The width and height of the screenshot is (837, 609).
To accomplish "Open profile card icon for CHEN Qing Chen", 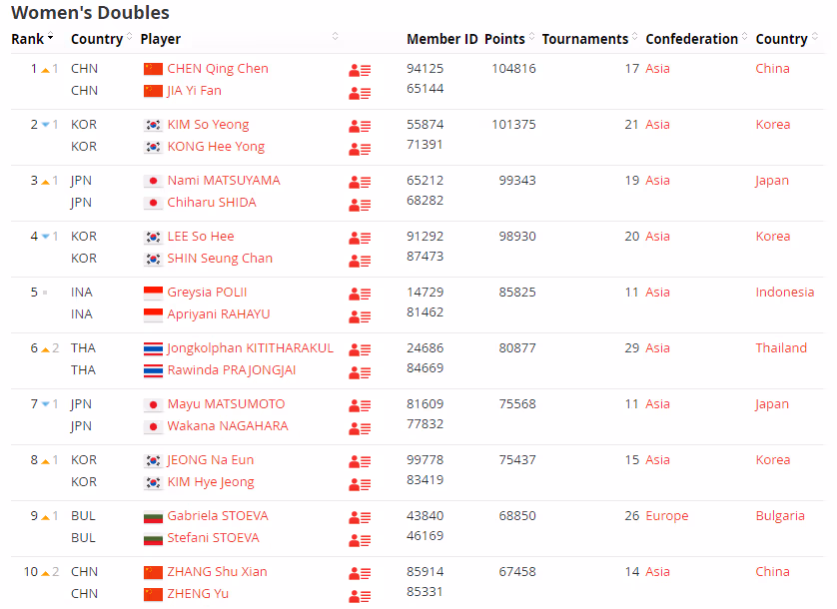I will click(360, 71).
